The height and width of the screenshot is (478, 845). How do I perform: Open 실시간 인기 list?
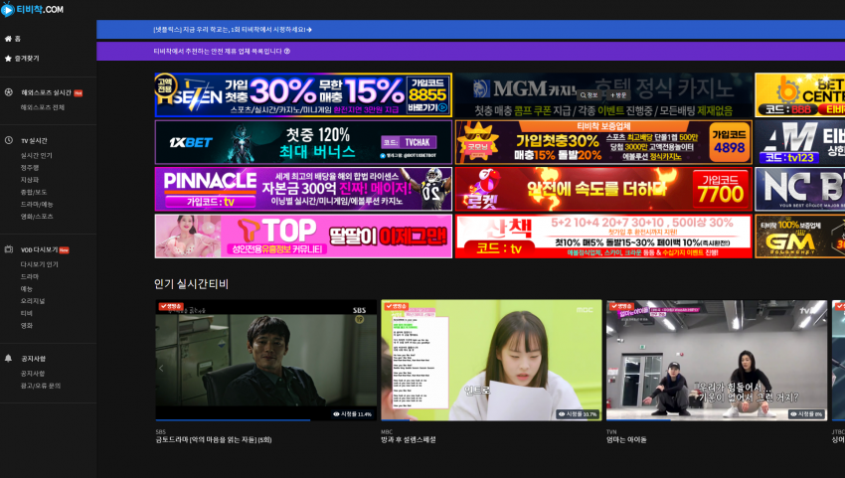pos(37,155)
